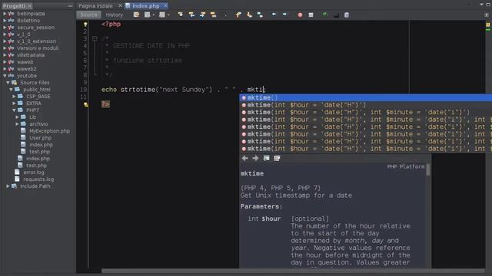492x276 pixels.
Task: Open MyException.php in project tree
Action: coord(49,131)
